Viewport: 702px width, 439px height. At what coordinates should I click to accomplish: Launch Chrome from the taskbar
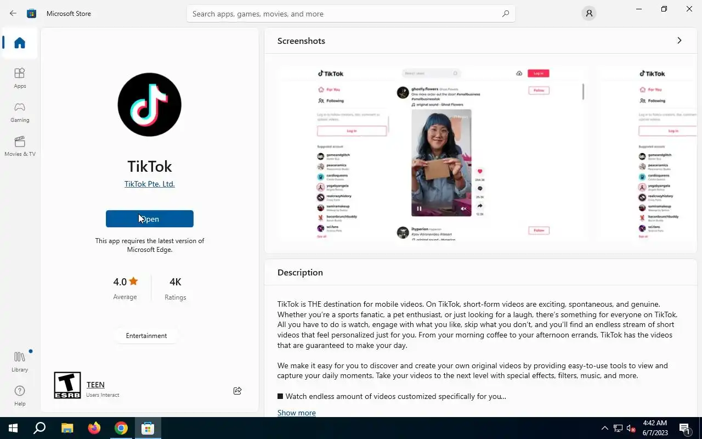click(121, 428)
